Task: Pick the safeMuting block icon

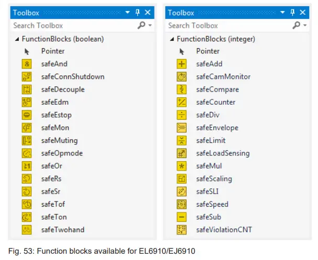Action: point(27,141)
